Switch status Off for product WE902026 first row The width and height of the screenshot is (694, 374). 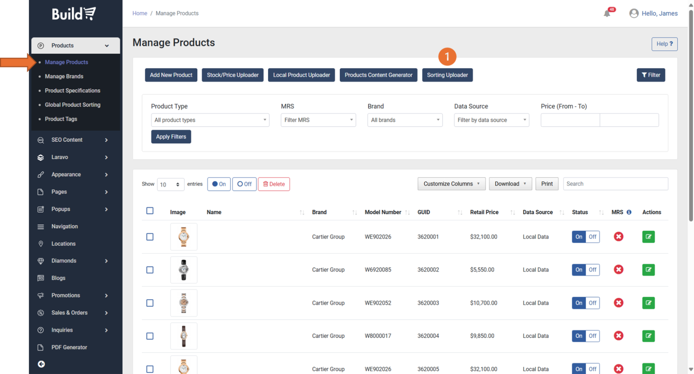pos(592,237)
